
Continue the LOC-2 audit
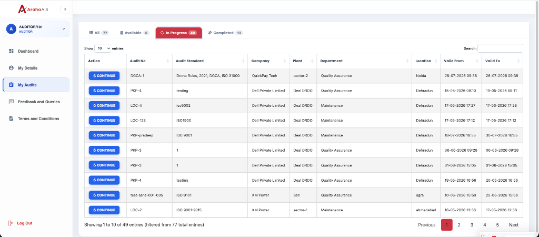coord(104,210)
